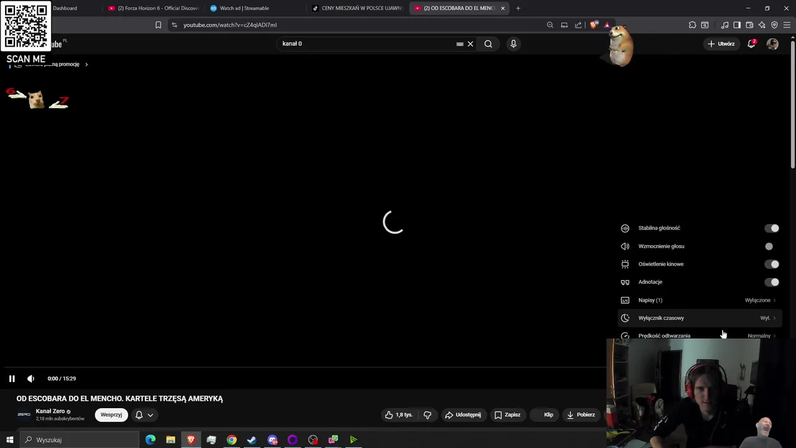Open the music note playlist icon
796x448 pixels.
(x=724, y=25)
